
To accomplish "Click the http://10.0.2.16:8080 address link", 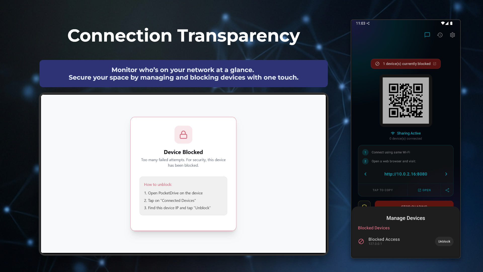I will point(406,174).
